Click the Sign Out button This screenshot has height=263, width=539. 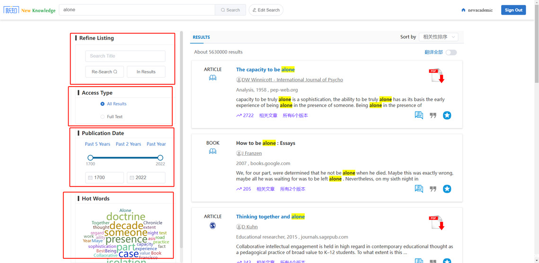pyautogui.click(x=513, y=10)
